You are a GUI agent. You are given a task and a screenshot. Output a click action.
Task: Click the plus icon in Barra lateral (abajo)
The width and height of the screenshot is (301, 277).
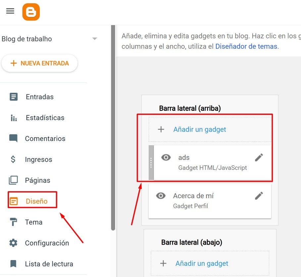tap(163, 263)
